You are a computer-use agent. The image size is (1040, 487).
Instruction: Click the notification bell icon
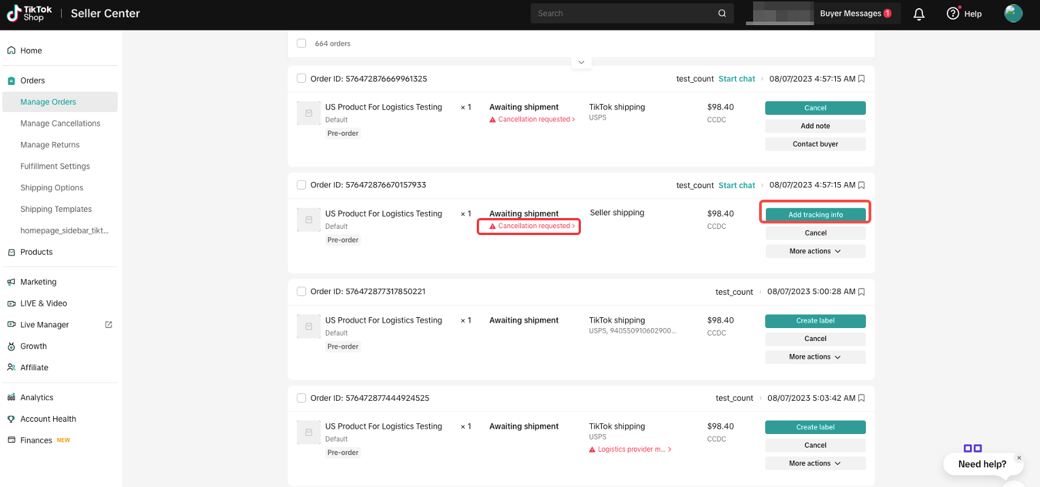pos(919,14)
